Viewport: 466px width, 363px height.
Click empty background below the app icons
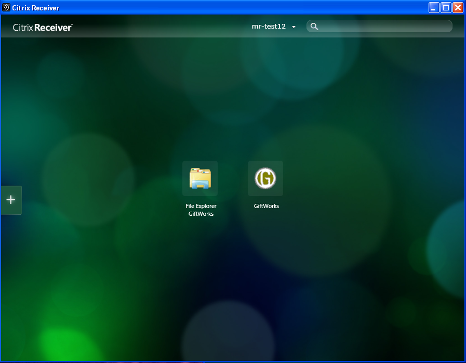pyautogui.click(x=234, y=281)
